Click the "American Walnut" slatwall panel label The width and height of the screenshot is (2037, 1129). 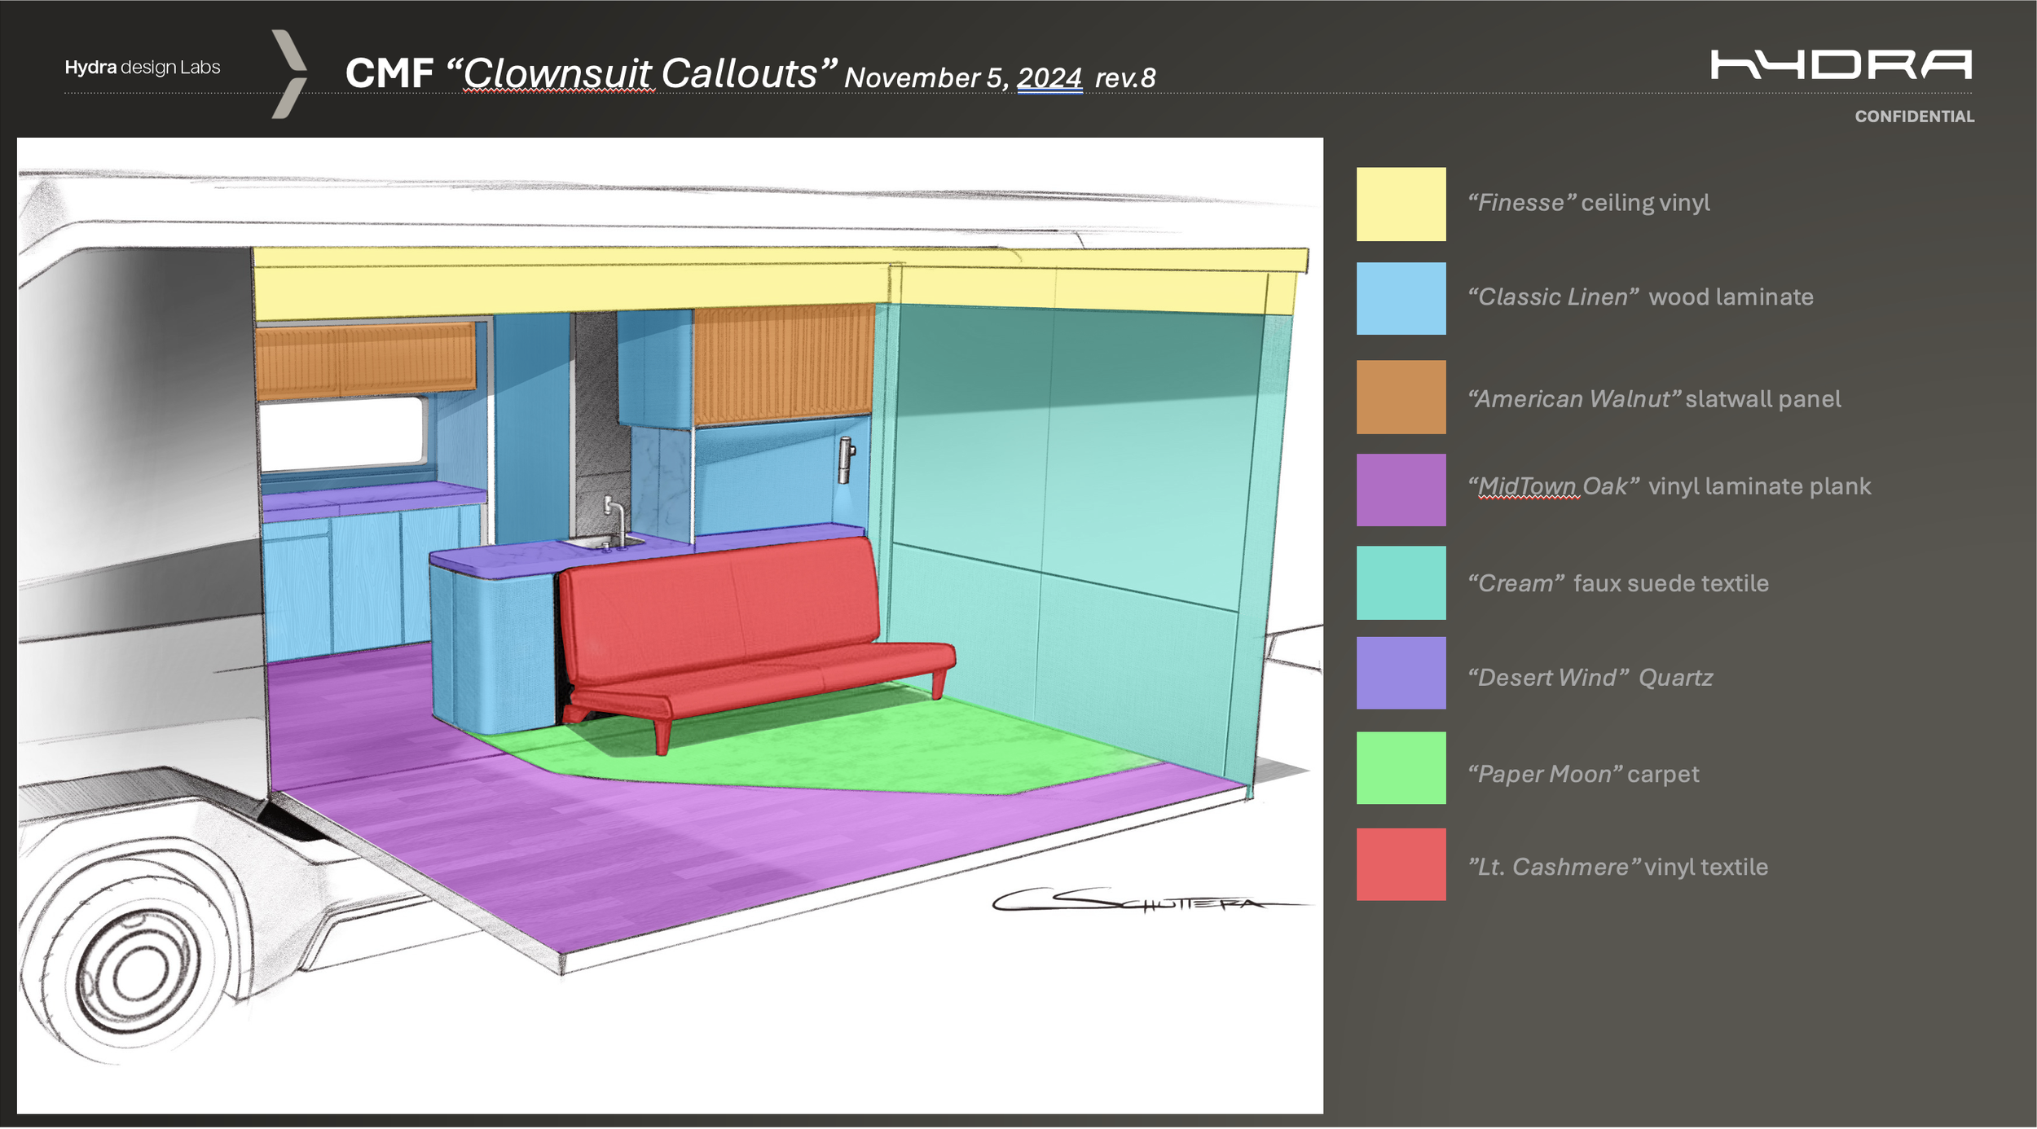(1654, 399)
